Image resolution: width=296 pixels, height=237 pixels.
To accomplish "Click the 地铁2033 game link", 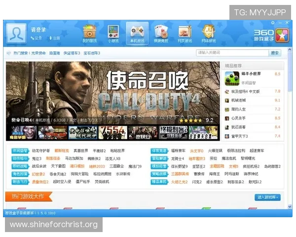I will click(97, 166).
